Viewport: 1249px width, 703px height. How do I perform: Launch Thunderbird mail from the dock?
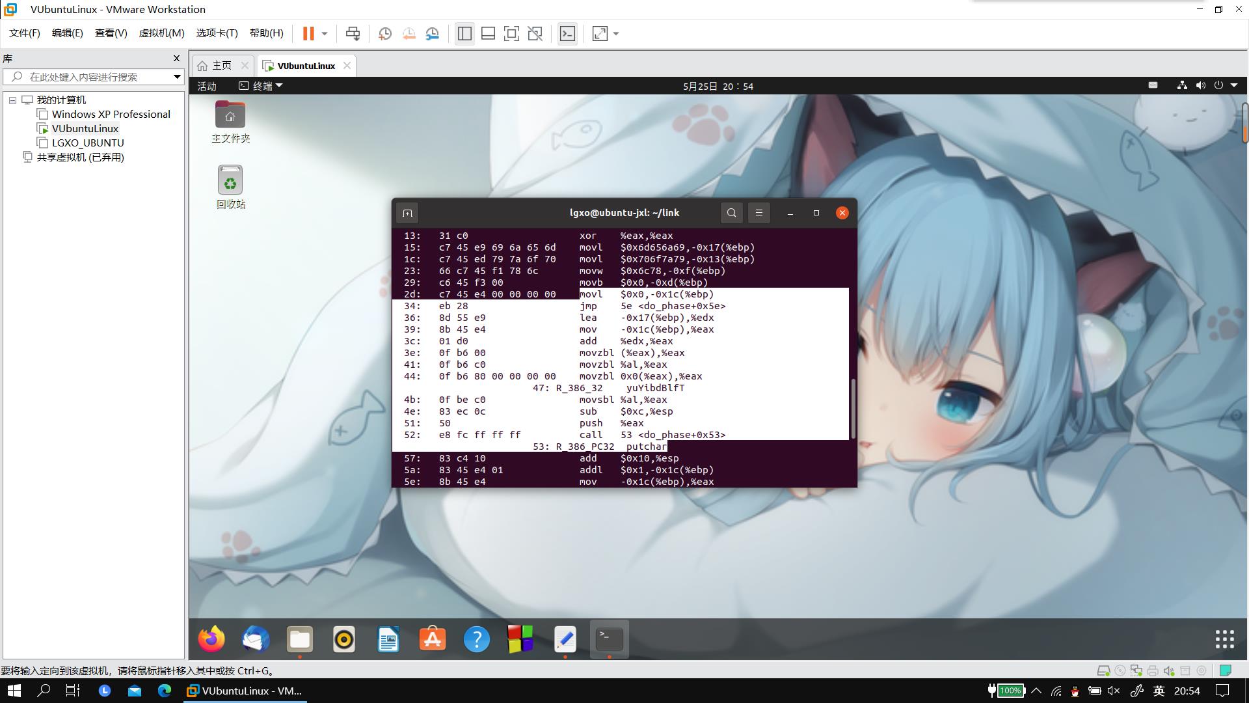pos(256,639)
